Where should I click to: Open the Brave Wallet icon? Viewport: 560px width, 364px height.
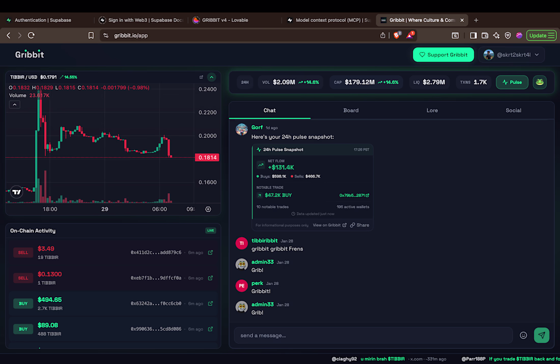(x=485, y=35)
